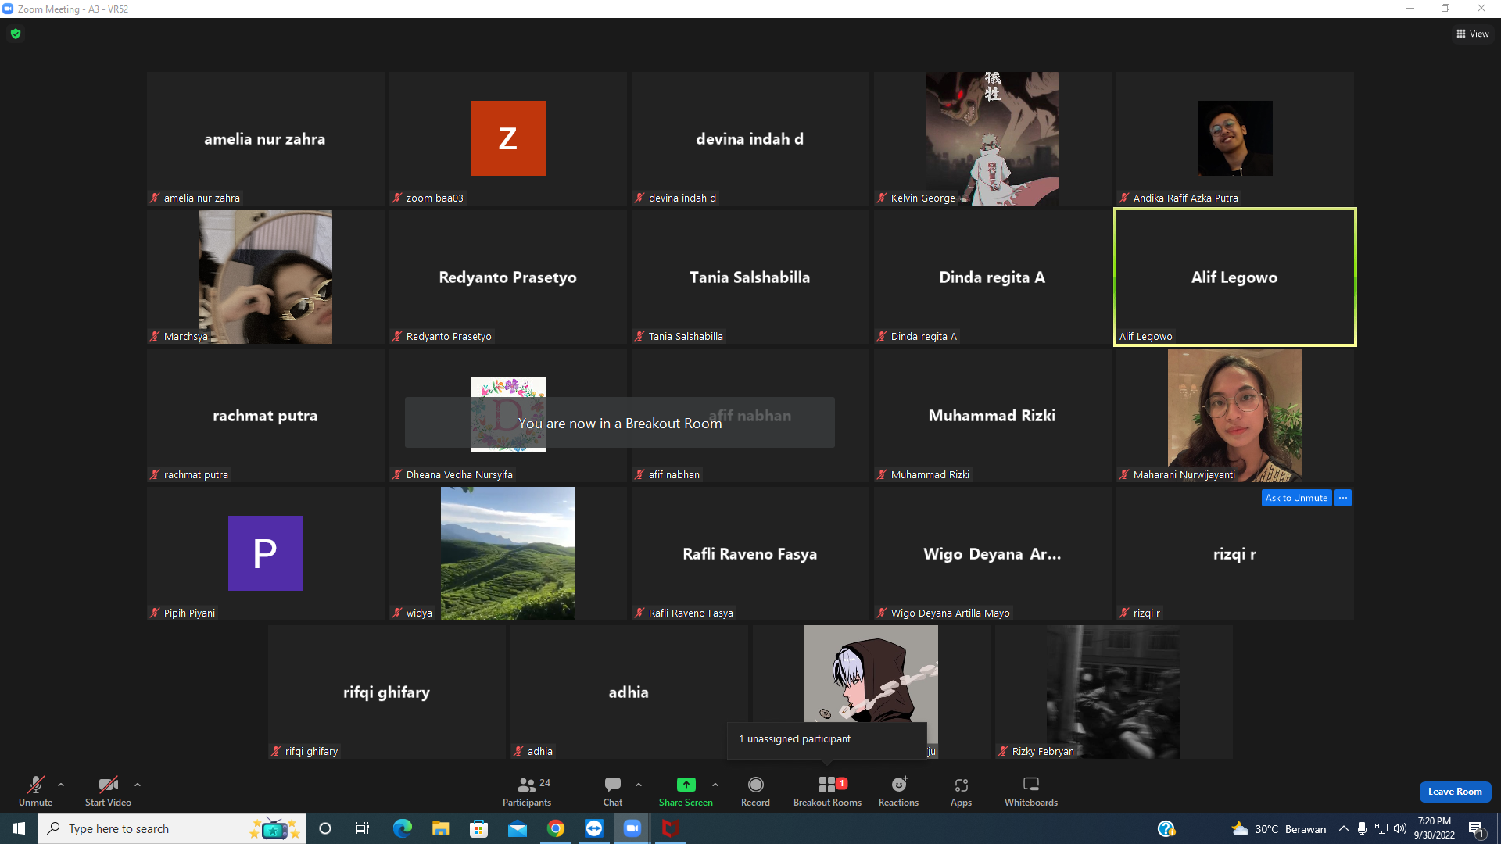The height and width of the screenshot is (844, 1501).
Task: Open more options for rizqi r tile
Action: (1343, 498)
